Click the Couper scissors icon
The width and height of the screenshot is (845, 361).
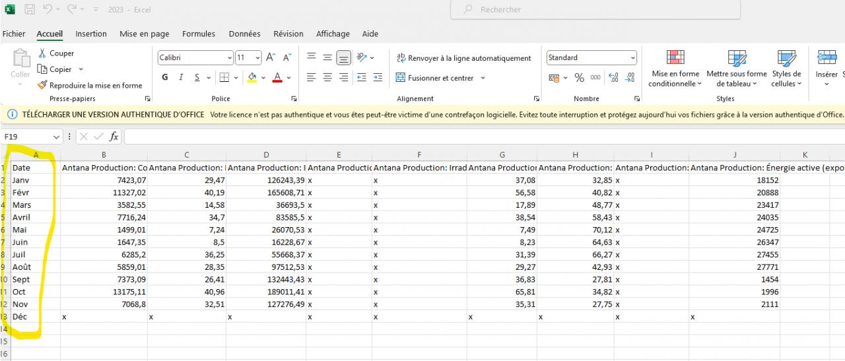click(x=43, y=53)
